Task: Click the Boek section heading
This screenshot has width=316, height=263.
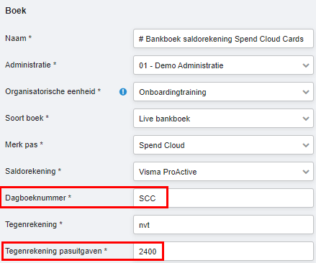Action: (16, 11)
